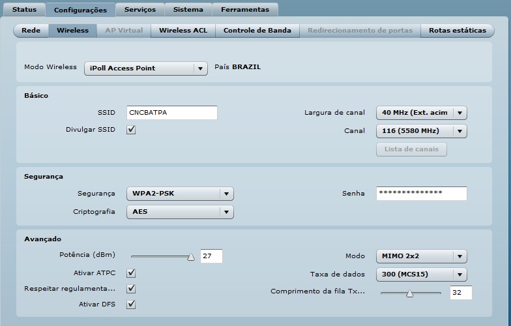Open the Status tab

coord(25,9)
